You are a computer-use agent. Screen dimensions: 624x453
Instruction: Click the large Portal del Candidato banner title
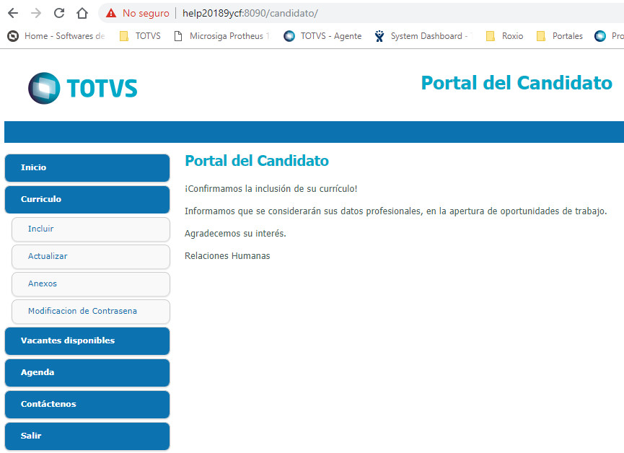[x=517, y=83]
